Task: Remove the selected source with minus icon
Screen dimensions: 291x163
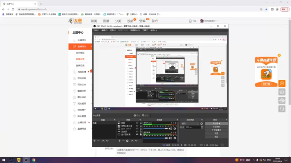Action: 123,141
